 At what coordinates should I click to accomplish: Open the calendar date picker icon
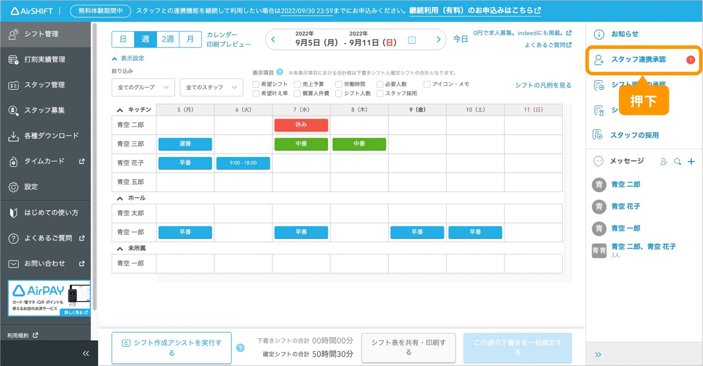[x=412, y=40]
